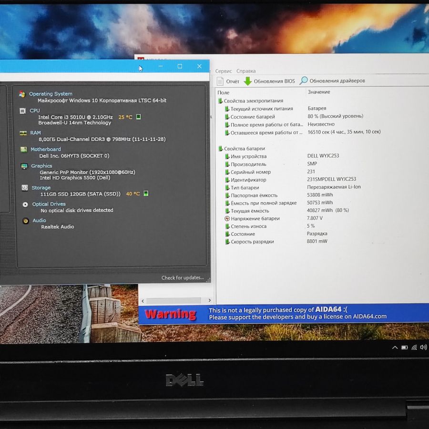
Task: Open the Optical Drives section heading
Action: 49,204
